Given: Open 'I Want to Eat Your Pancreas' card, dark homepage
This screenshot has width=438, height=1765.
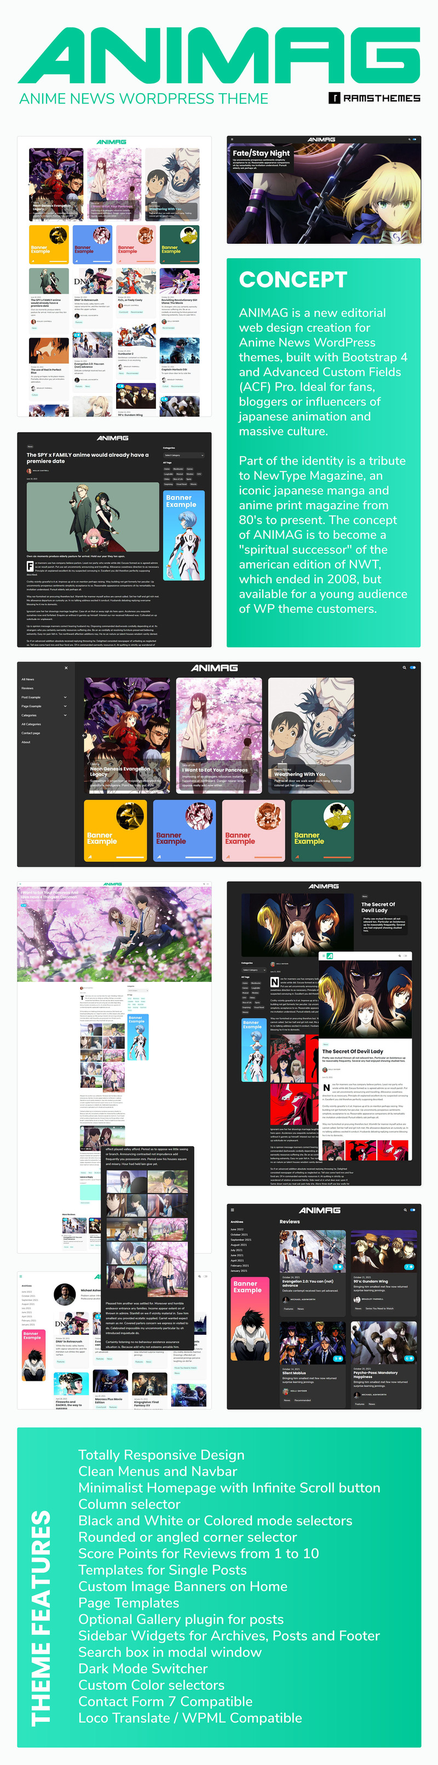Looking at the screenshot, I should point(219,735).
